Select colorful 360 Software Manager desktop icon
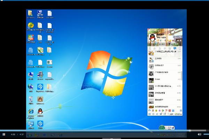 pos(31,39)
